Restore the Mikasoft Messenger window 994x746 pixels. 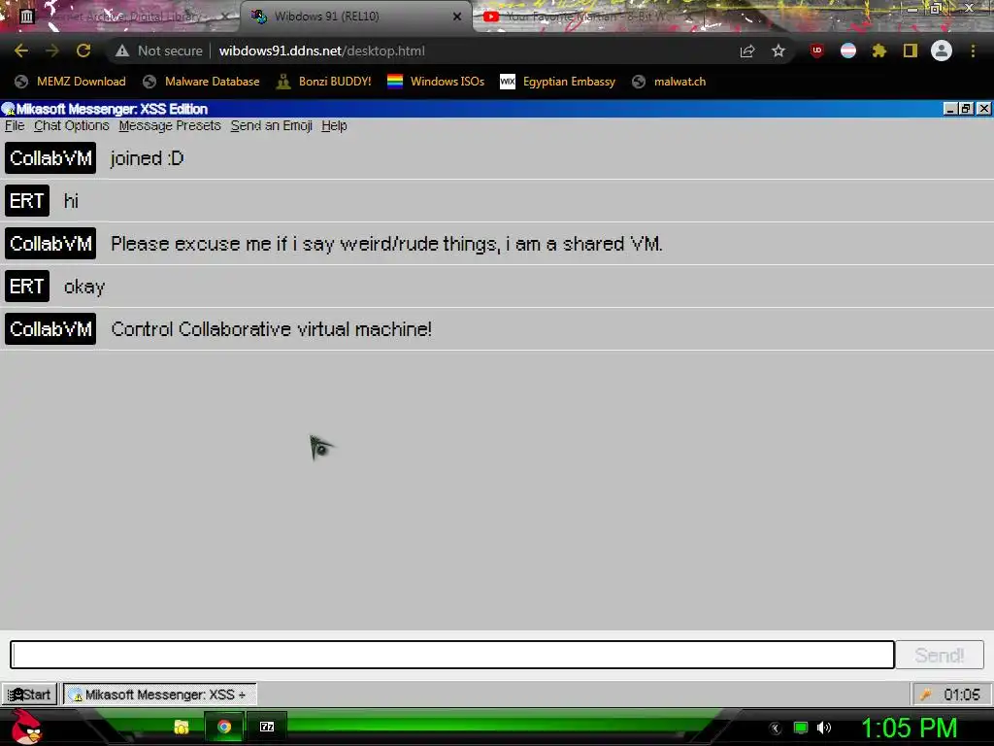966,109
